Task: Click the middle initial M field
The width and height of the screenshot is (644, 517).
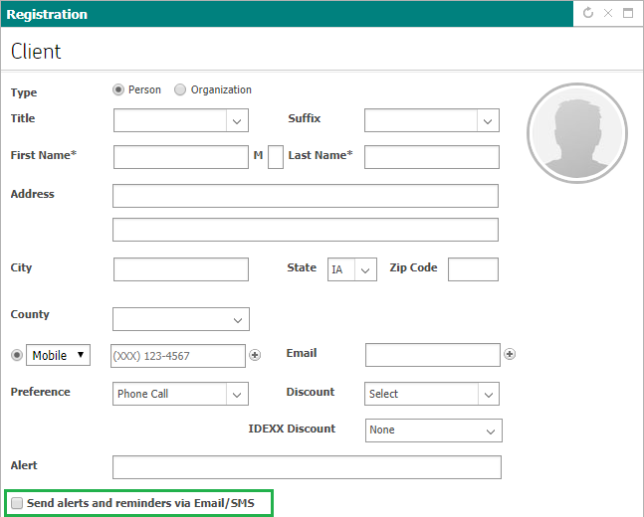Action: click(x=276, y=157)
